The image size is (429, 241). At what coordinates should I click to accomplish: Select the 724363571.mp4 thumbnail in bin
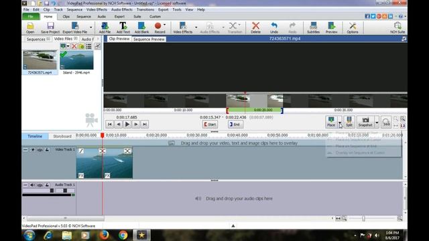coord(40,60)
